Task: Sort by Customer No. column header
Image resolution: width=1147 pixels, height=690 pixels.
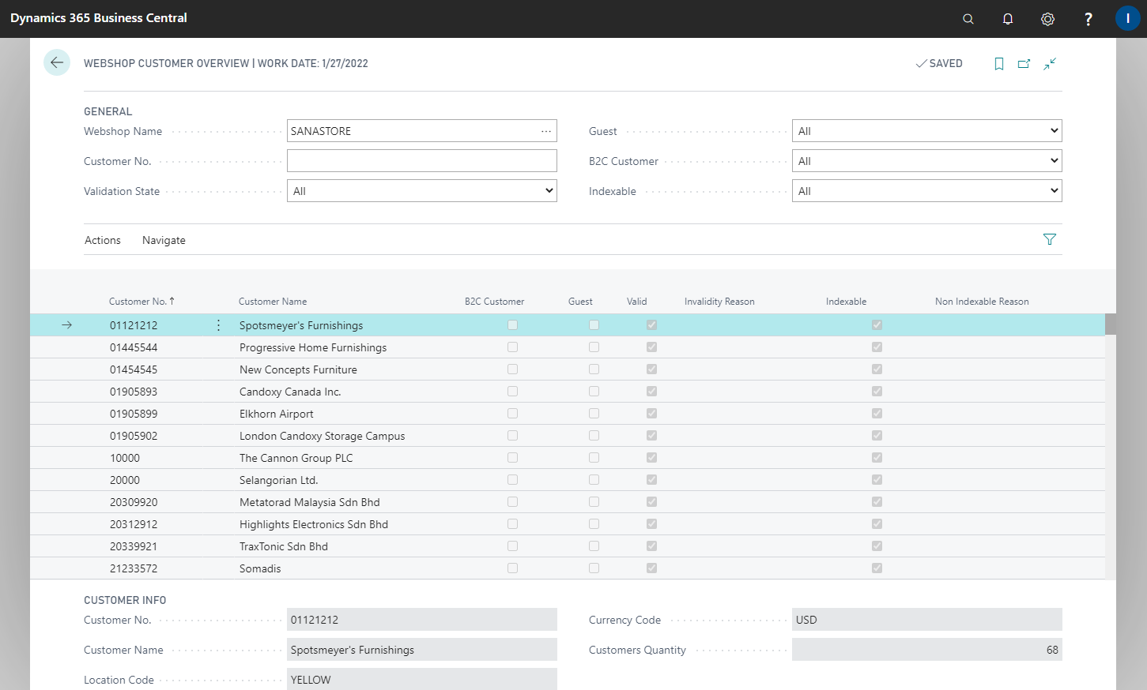Action: point(141,302)
